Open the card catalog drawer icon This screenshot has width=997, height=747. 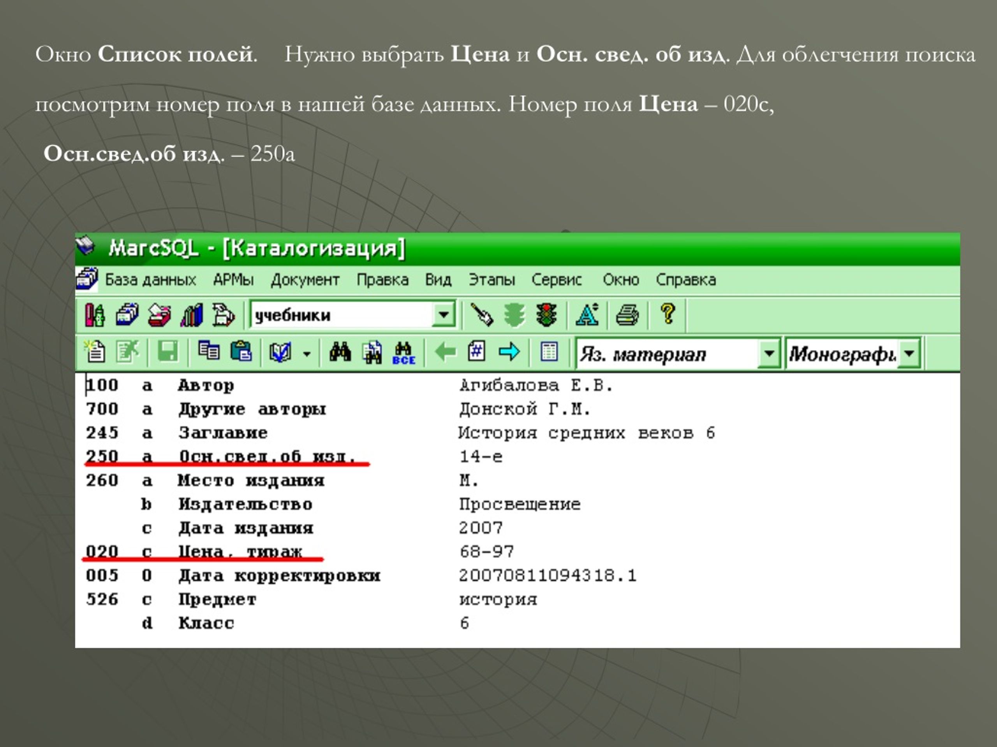(x=127, y=315)
